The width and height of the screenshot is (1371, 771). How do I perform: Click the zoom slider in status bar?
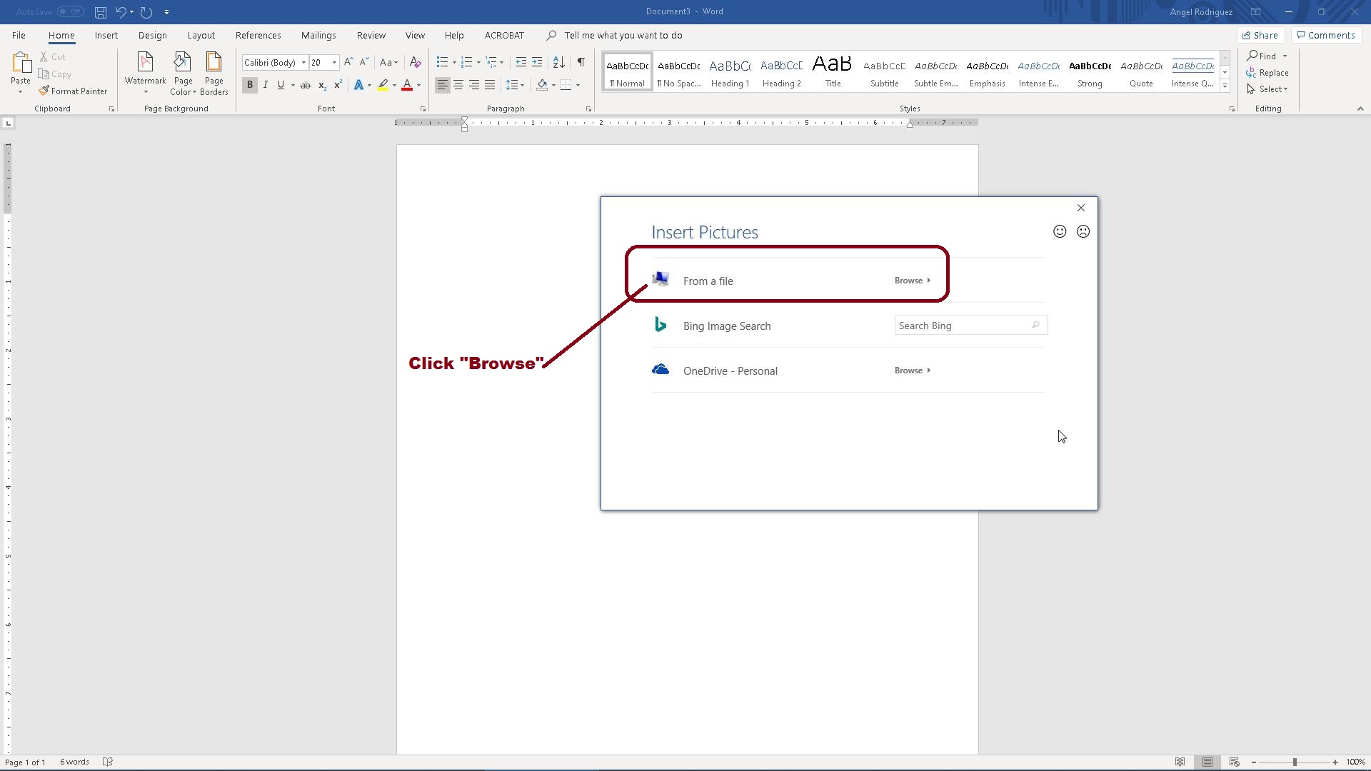[x=1294, y=762]
